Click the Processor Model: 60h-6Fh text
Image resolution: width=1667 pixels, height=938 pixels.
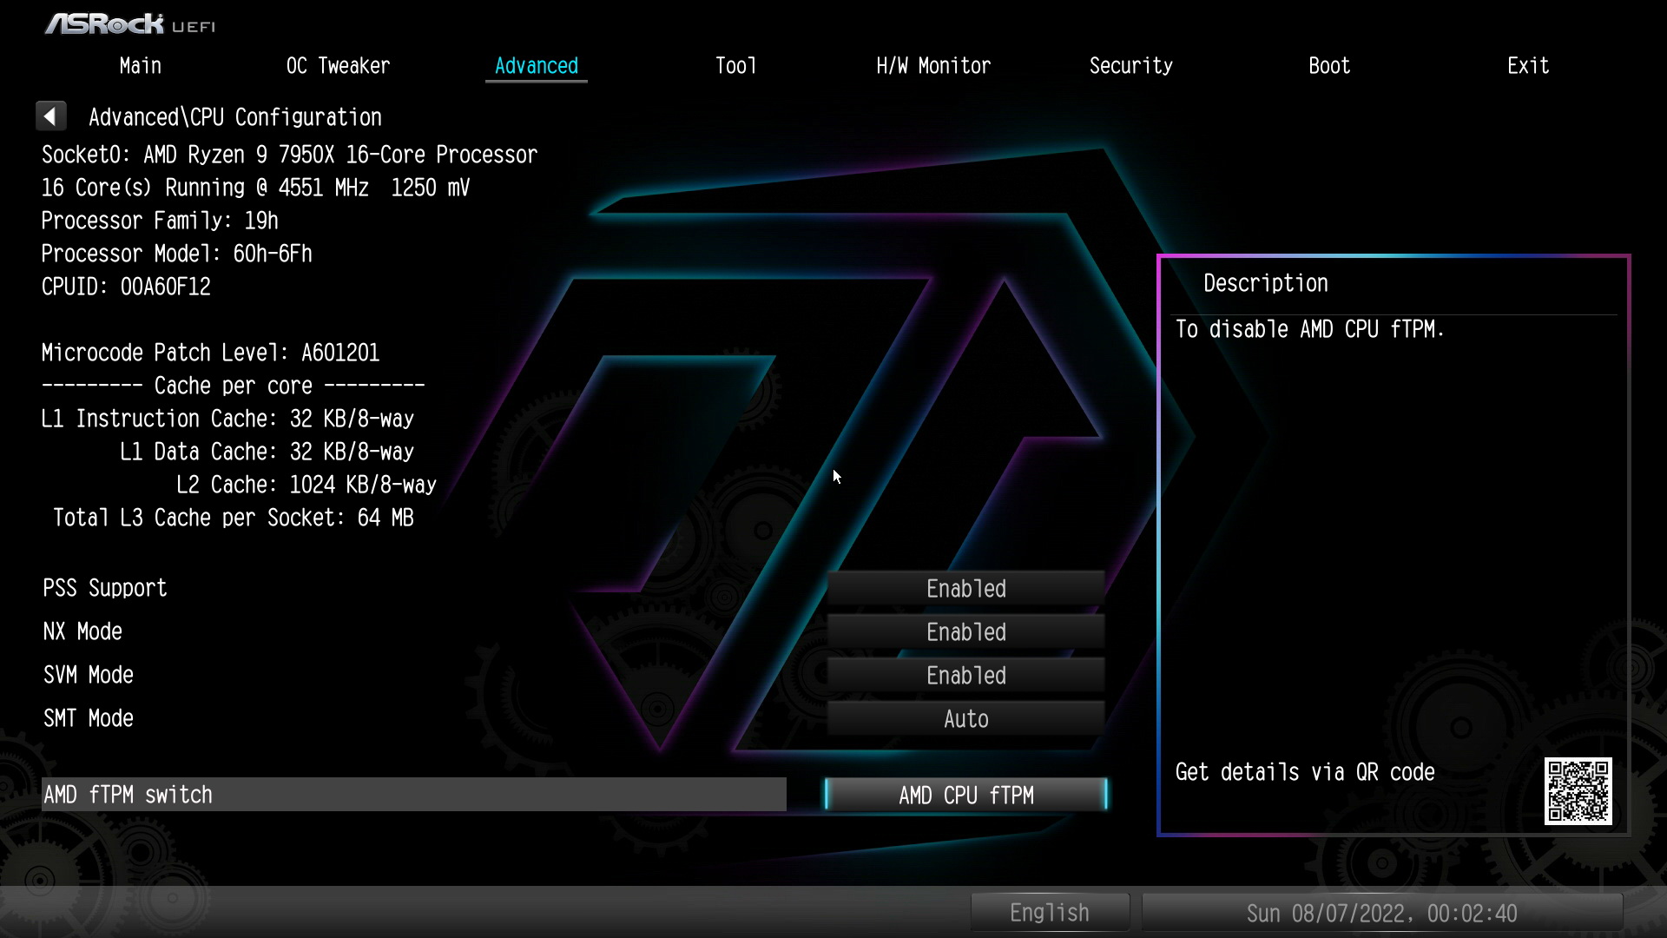pos(176,254)
